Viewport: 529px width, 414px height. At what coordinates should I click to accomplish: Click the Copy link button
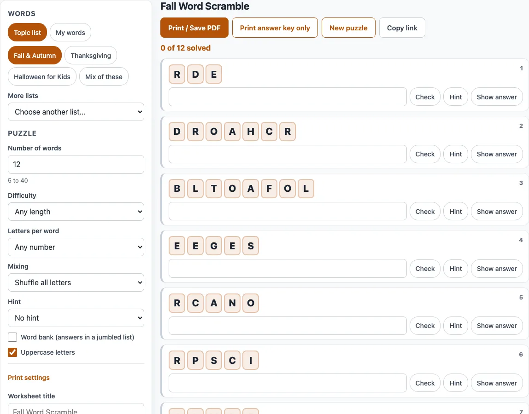(x=402, y=28)
